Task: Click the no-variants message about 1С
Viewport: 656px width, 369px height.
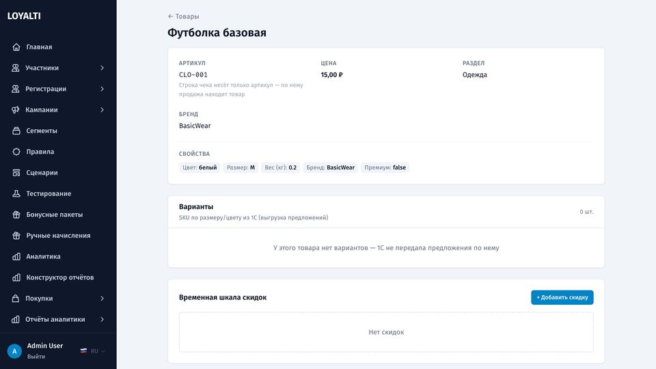Action: [x=386, y=247]
